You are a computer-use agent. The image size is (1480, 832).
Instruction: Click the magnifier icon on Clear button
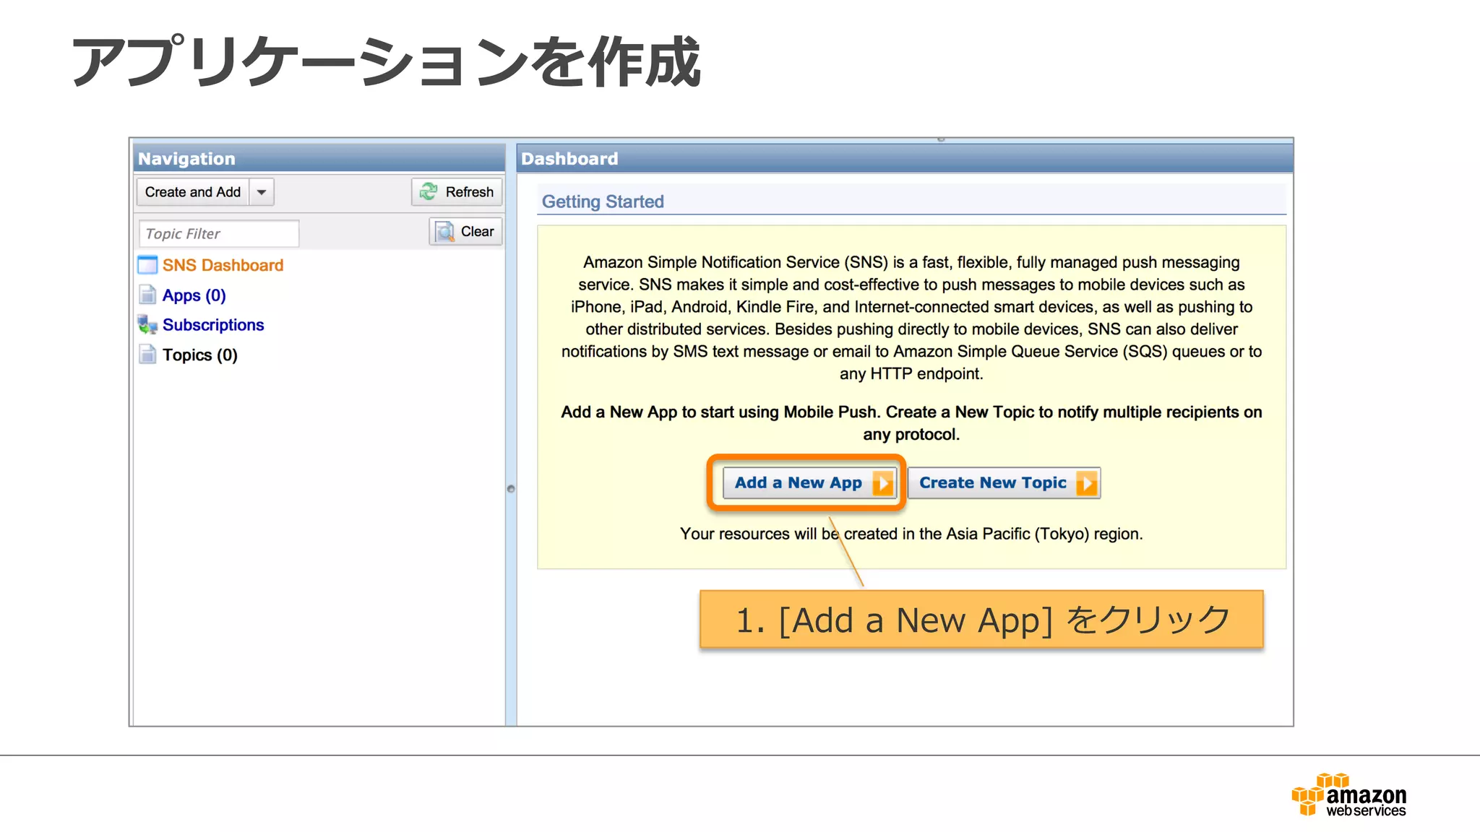[444, 232]
